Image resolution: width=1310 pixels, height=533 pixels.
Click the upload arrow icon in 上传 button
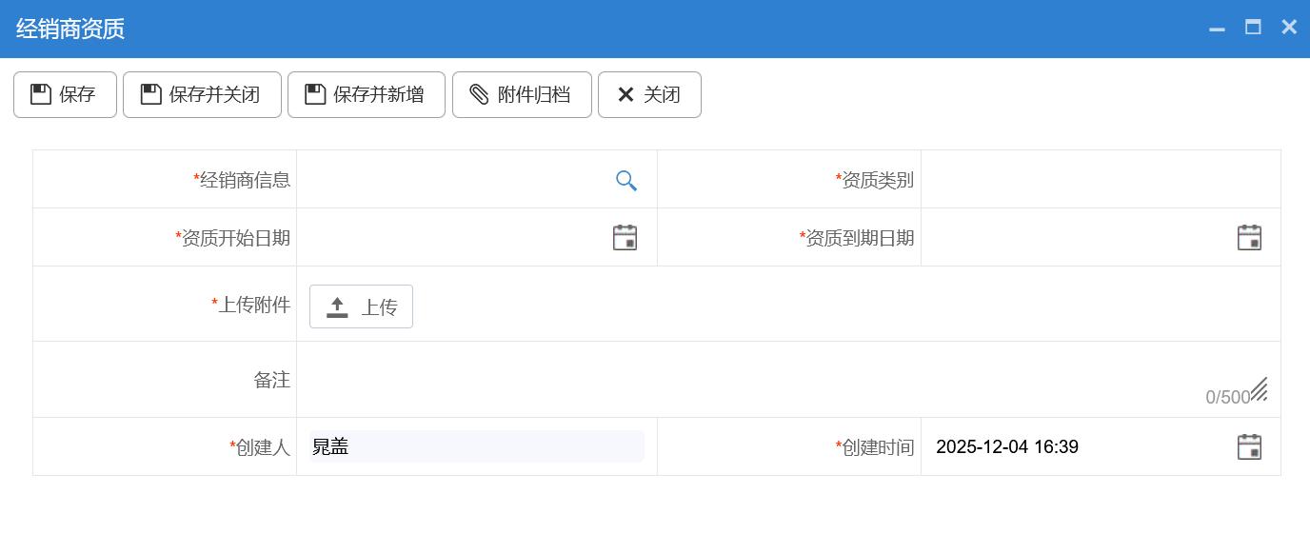click(x=337, y=307)
